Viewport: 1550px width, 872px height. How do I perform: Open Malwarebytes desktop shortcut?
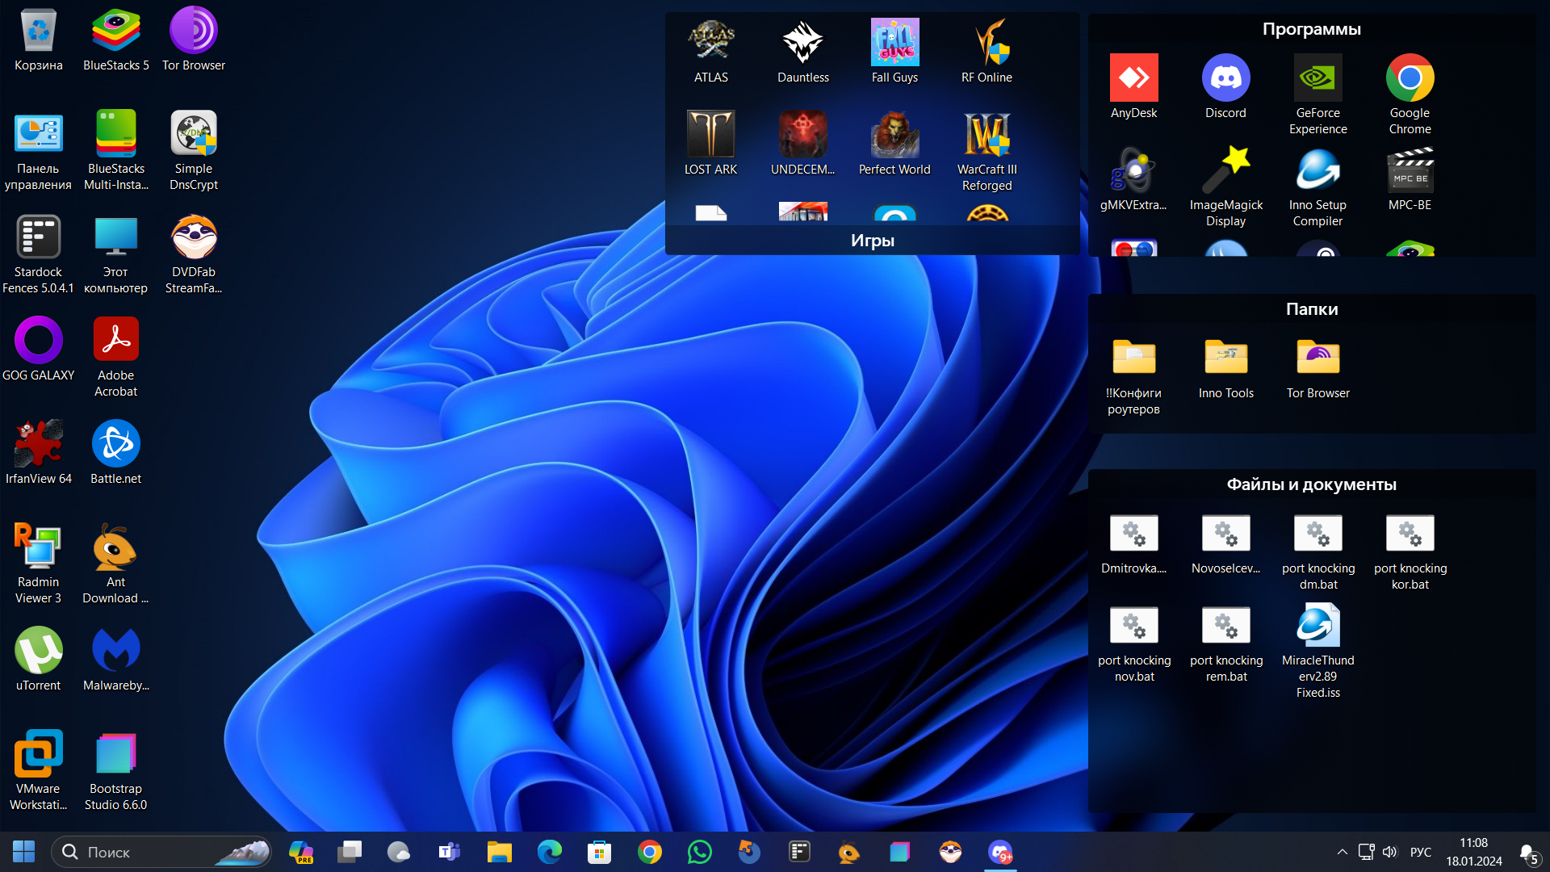coord(115,651)
